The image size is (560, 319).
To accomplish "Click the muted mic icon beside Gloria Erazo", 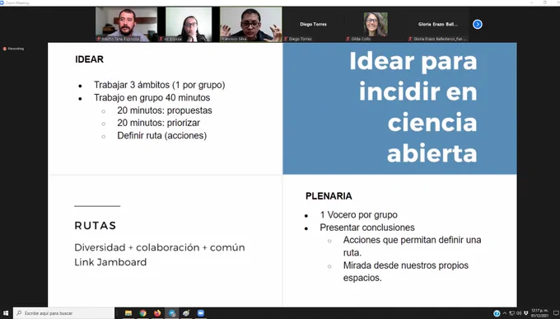I will click(x=410, y=39).
